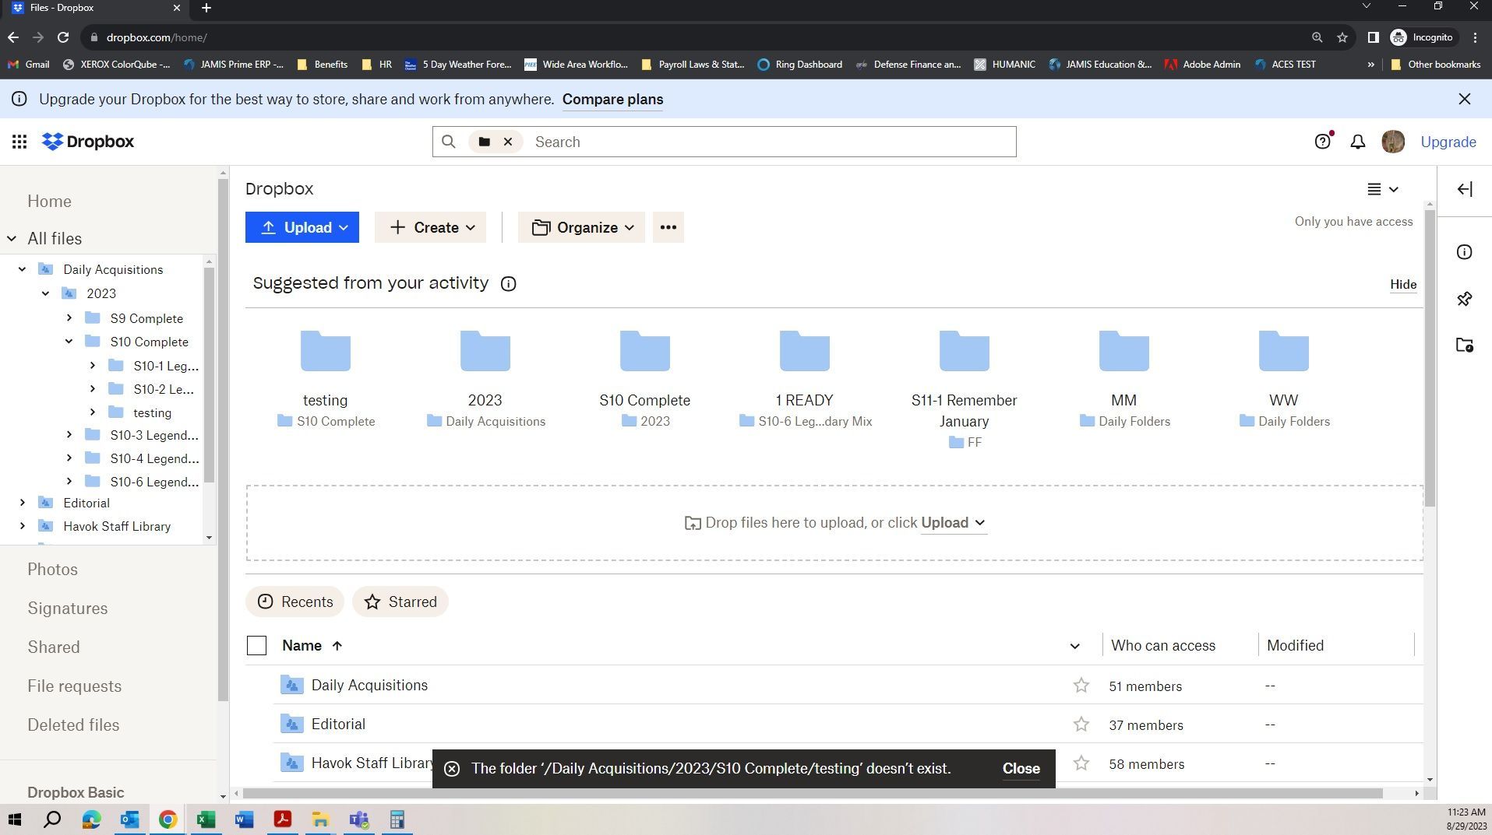This screenshot has height=835, width=1492.
Task: Star the Daily Acquisitions folder
Action: (x=1081, y=686)
